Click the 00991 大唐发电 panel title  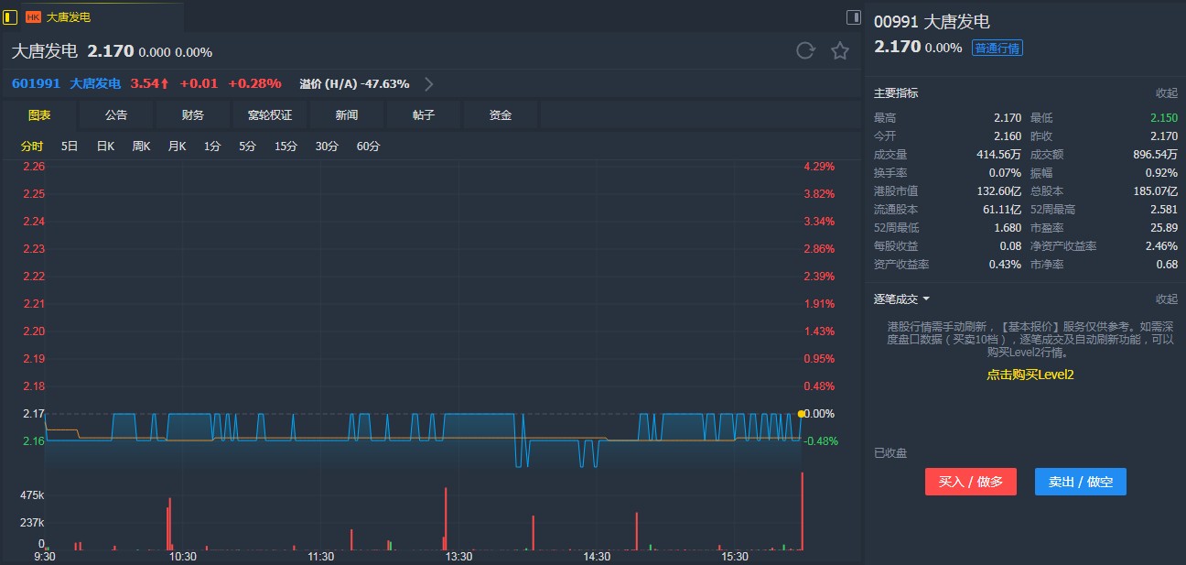[932, 22]
